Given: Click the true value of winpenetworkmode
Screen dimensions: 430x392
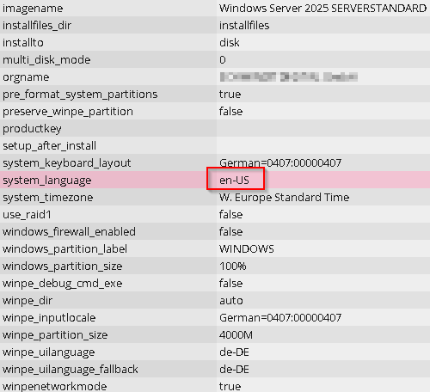Looking at the screenshot, I should [230, 387].
